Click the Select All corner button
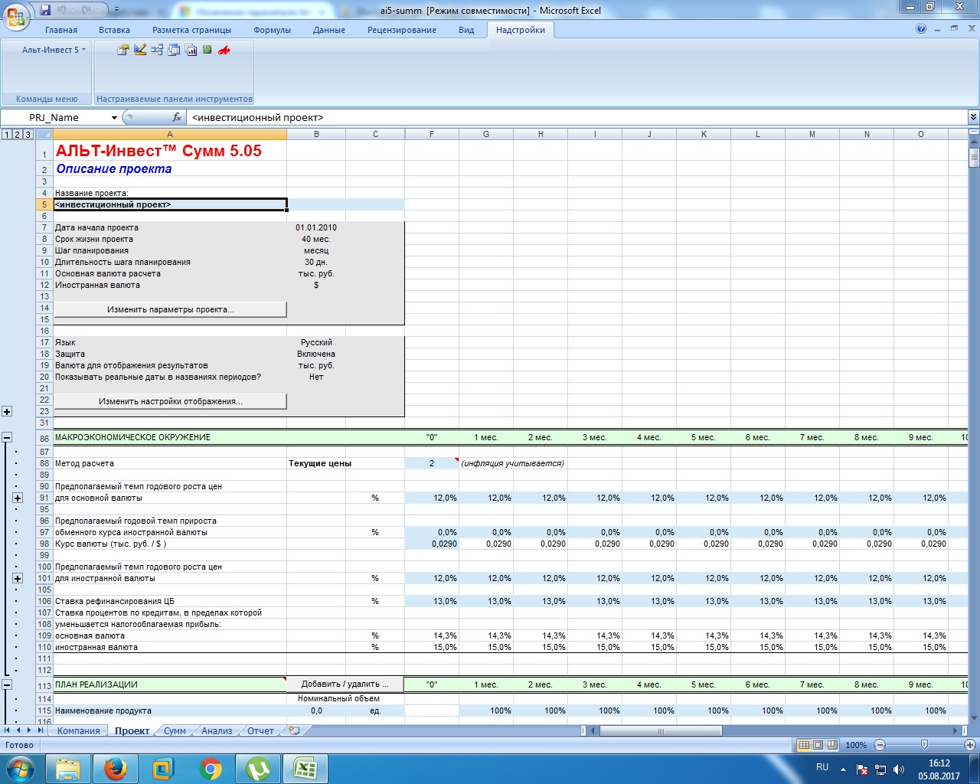Viewport: 980px width, 784px height. pos(44,134)
